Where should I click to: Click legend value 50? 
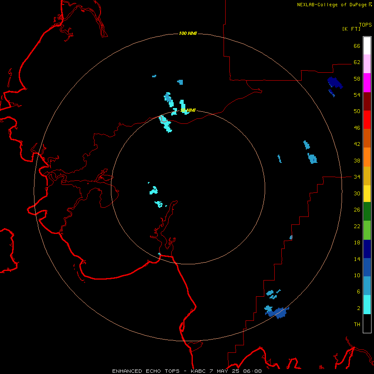pyautogui.click(x=357, y=111)
